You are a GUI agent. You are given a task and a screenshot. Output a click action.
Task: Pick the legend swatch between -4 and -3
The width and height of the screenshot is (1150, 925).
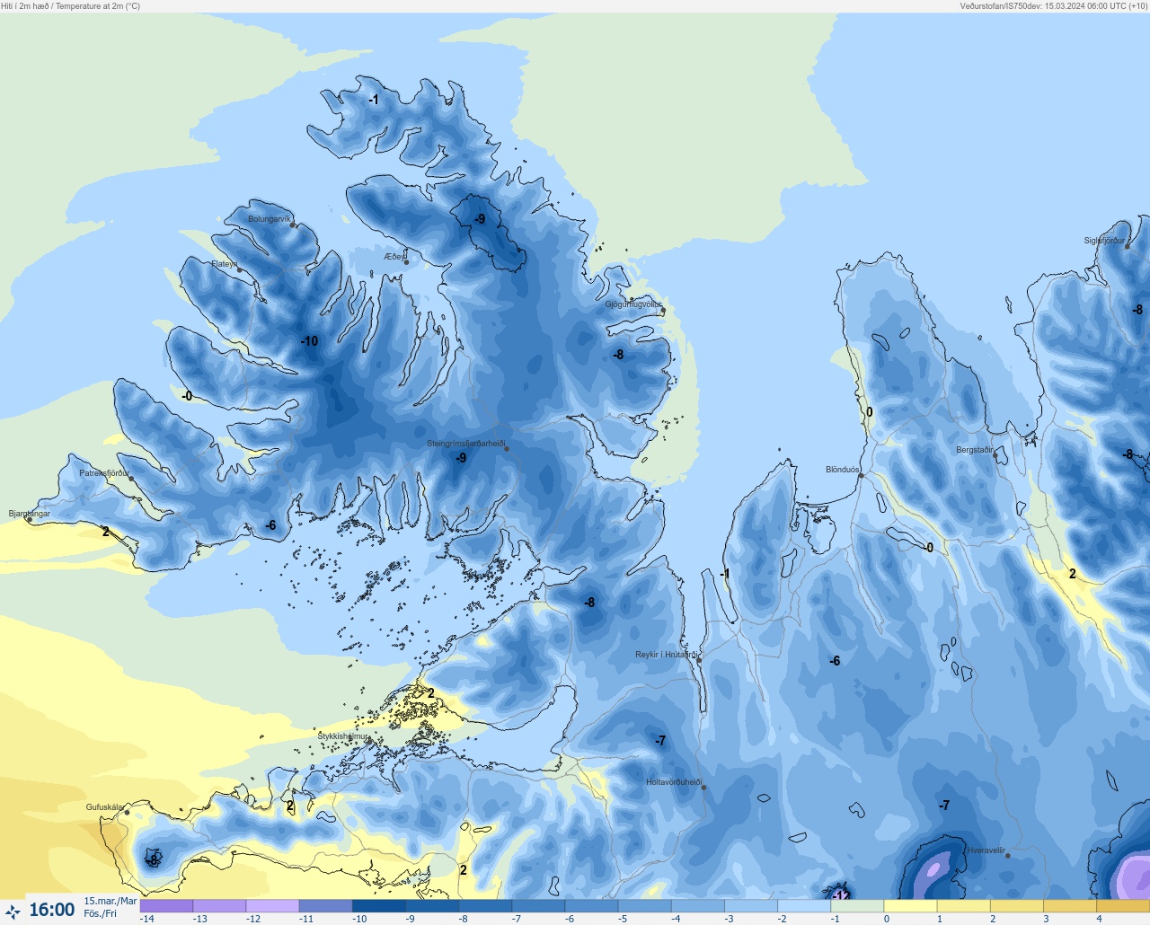[698, 906]
